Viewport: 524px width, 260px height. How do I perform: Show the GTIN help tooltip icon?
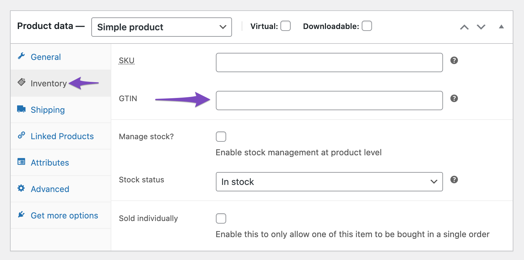(x=454, y=98)
